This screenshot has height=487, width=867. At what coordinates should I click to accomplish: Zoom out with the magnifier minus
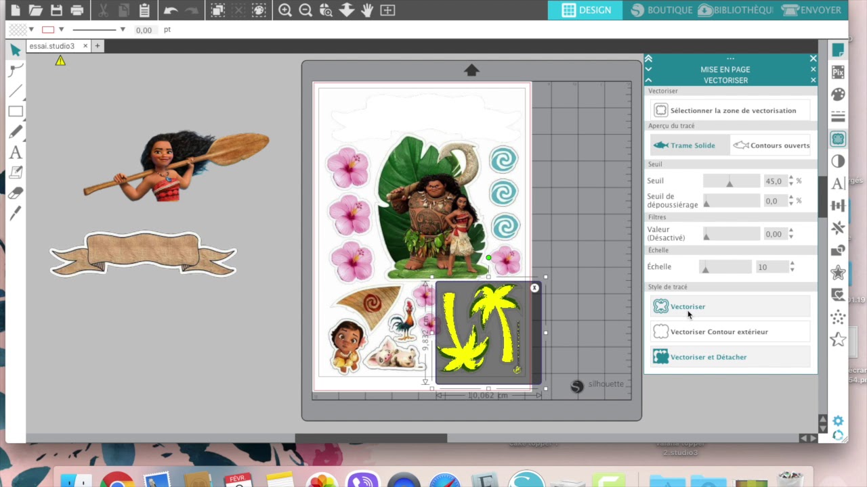305,10
